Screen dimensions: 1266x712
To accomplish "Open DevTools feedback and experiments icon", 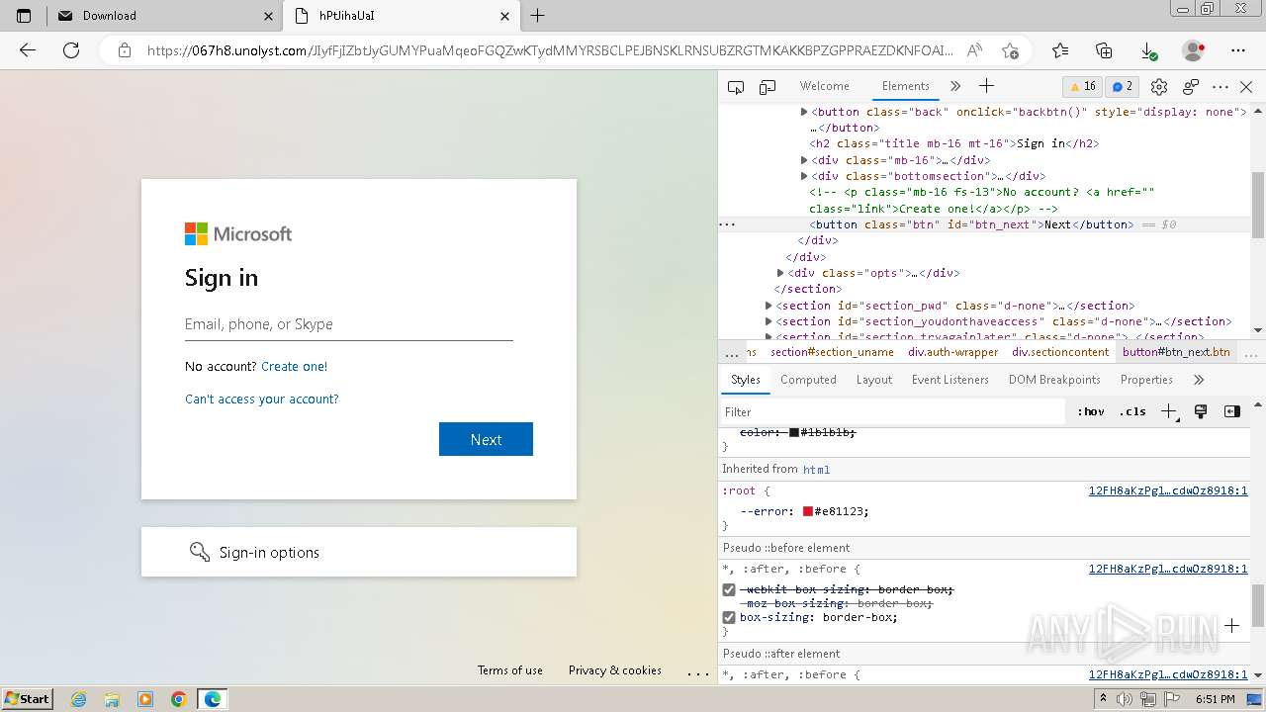I will [1191, 87].
